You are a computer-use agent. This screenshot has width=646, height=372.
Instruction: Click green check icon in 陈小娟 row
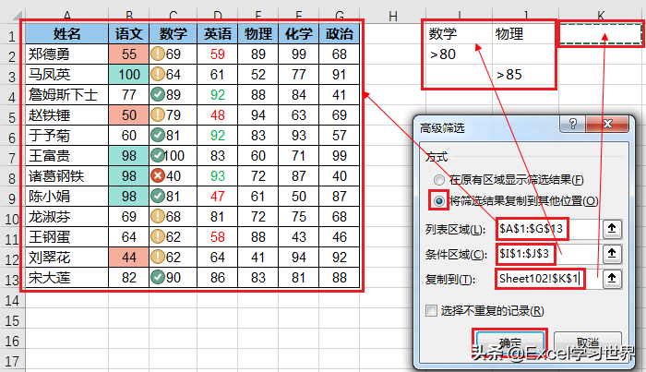pos(158,196)
